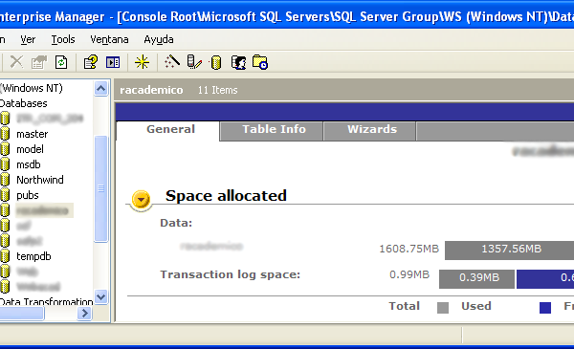This screenshot has width=574, height=349.
Task: Click the Data: label
Action: pyautogui.click(x=176, y=223)
